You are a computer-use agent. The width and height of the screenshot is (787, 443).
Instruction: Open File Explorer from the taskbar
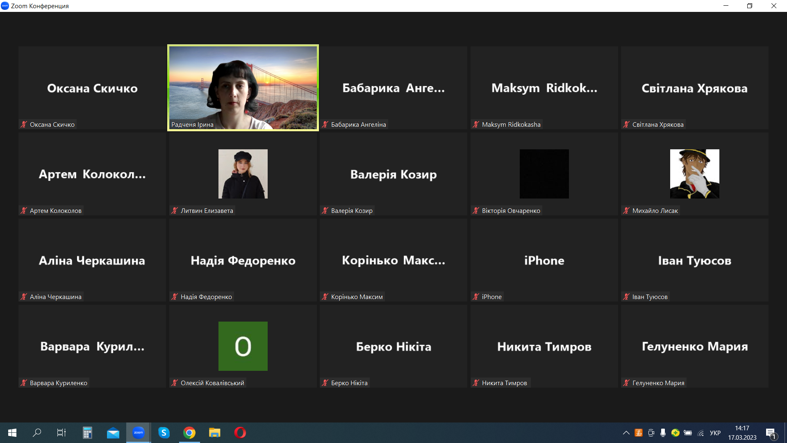coord(215,433)
